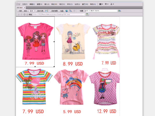Click the refresh design view icon
Viewport: 155px width, 116px height.
[74, 11]
